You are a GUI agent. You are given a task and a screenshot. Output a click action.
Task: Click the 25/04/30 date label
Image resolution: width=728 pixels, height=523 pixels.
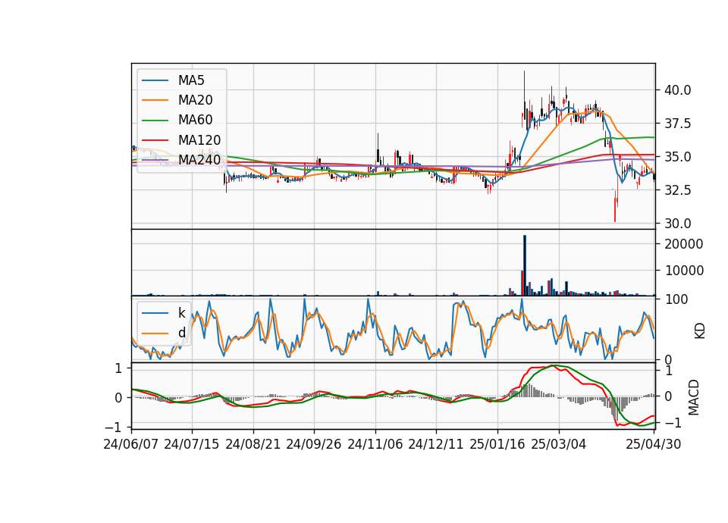[x=654, y=444]
